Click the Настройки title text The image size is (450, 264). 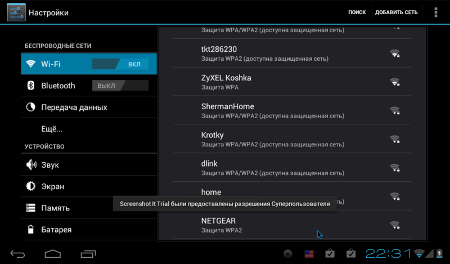(x=48, y=12)
